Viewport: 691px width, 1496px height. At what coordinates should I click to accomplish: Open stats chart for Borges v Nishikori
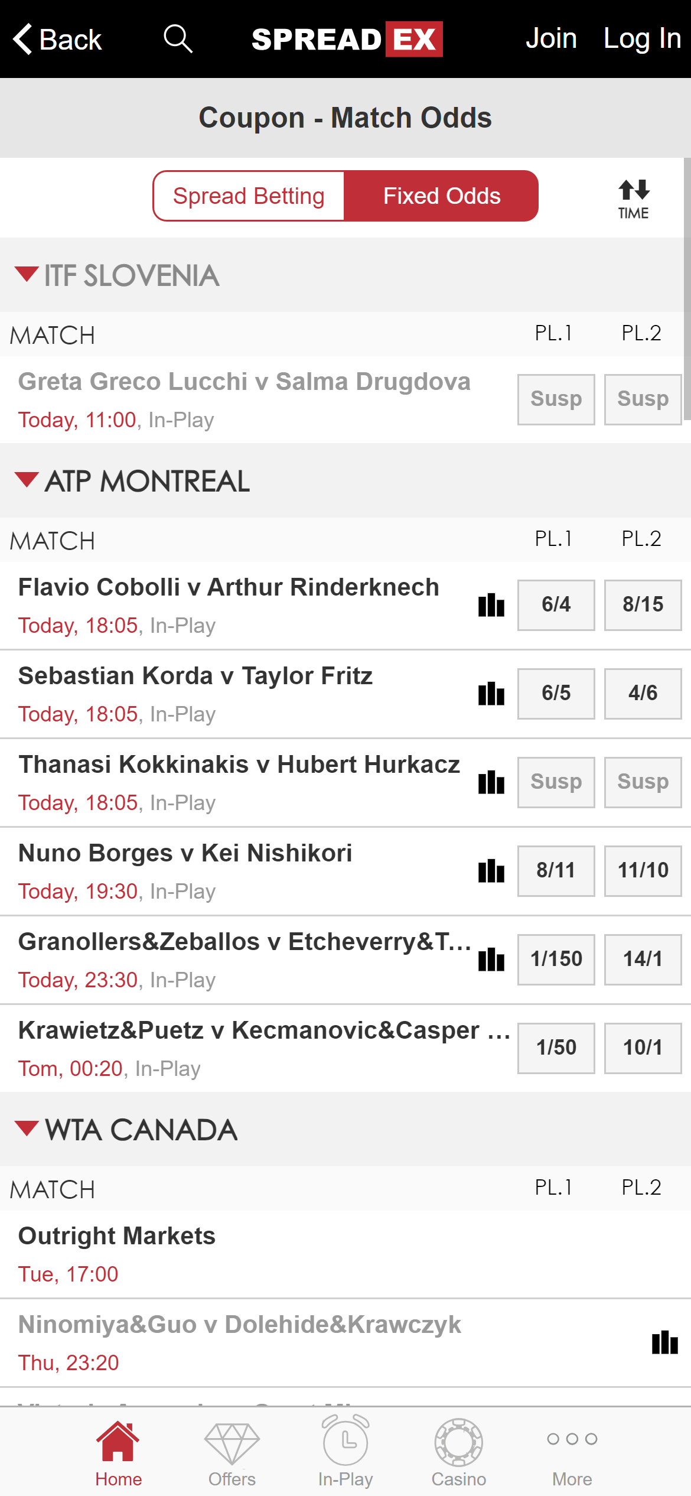click(491, 871)
